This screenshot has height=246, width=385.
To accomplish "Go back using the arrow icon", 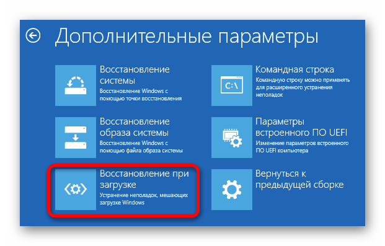I will [x=33, y=35].
